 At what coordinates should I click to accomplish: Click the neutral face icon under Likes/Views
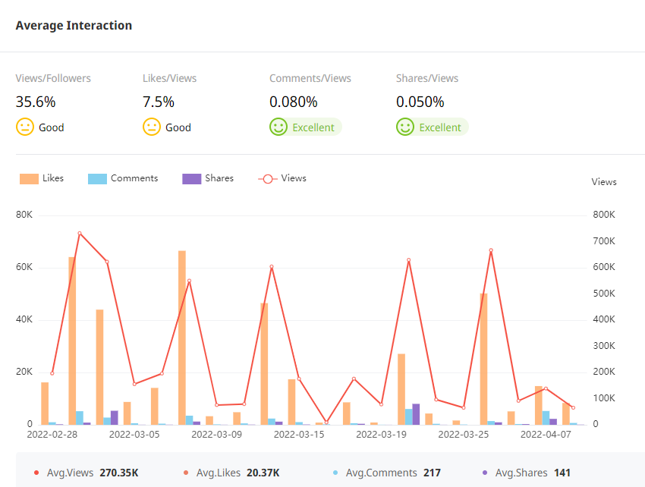tap(152, 127)
